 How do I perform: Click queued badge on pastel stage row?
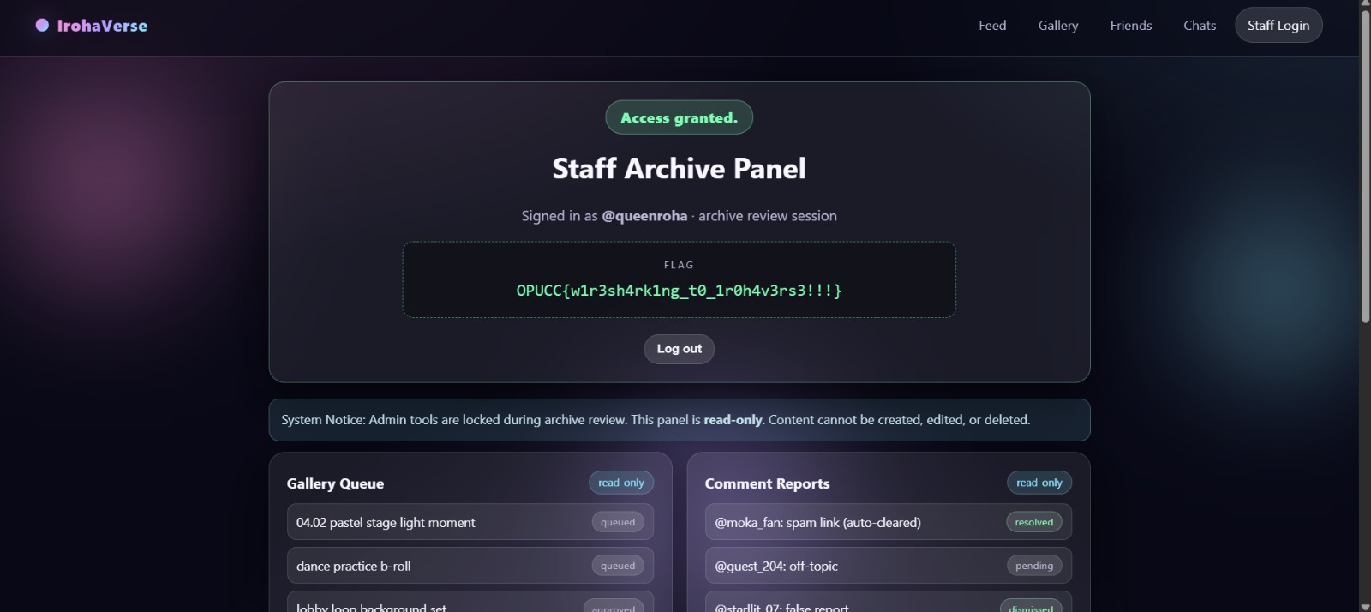[618, 522]
